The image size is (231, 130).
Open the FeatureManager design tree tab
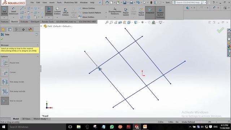click(3, 30)
